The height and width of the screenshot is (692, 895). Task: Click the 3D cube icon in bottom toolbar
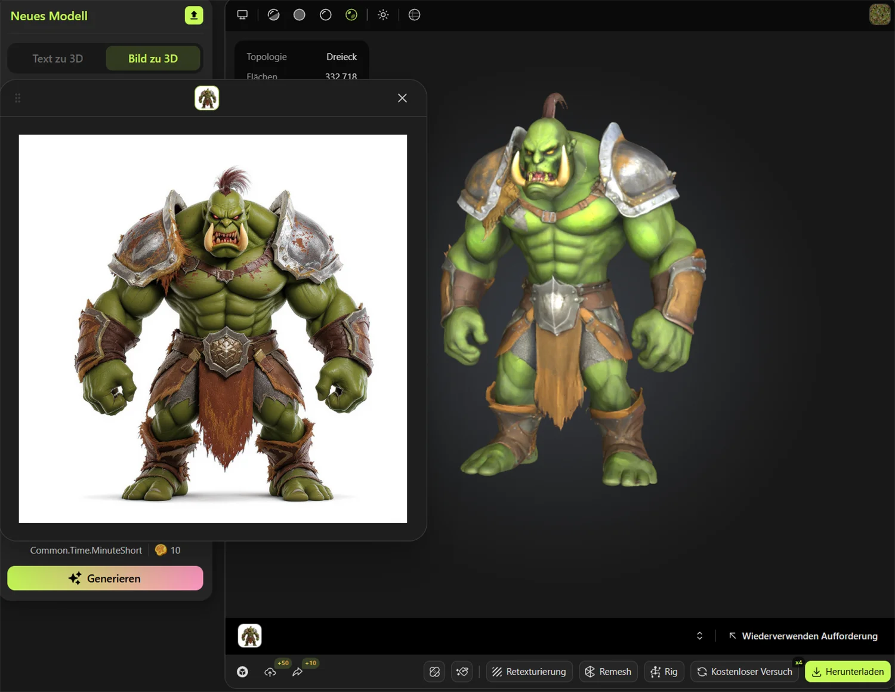pos(242,672)
